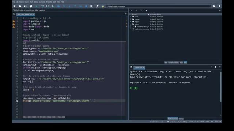Open the Debug menu
The image size is (234, 131).
click(x=36, y=2)
